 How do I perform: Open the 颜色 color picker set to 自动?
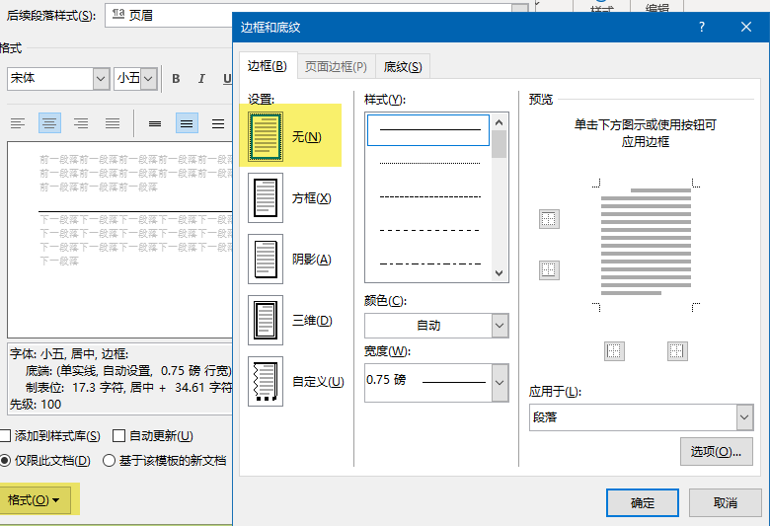click(x=436, y=326)
